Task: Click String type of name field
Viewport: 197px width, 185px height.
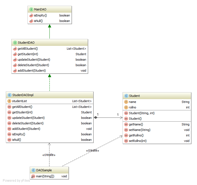Action: click(185, 102)
